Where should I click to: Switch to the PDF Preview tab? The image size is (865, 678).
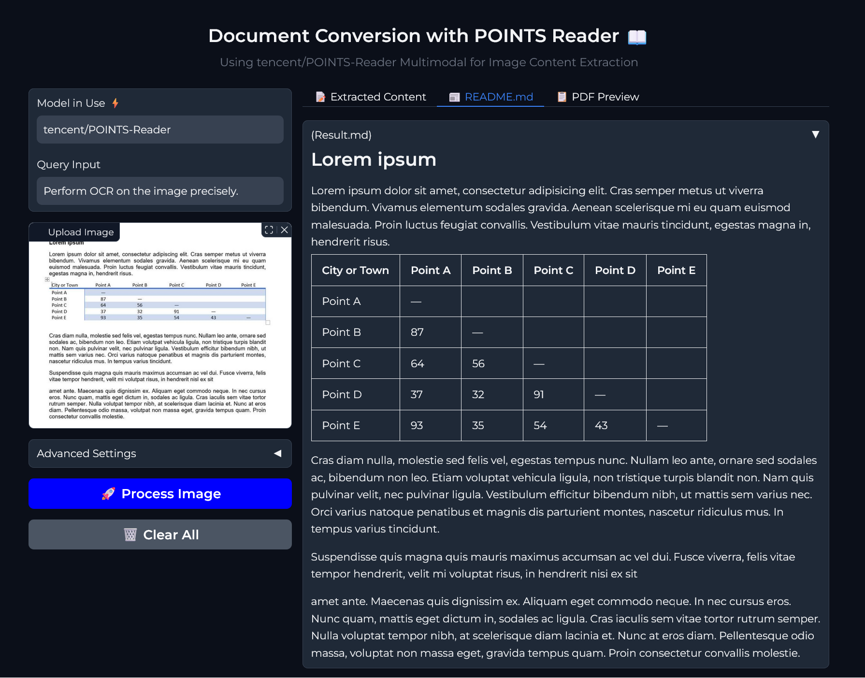[598, 97]
